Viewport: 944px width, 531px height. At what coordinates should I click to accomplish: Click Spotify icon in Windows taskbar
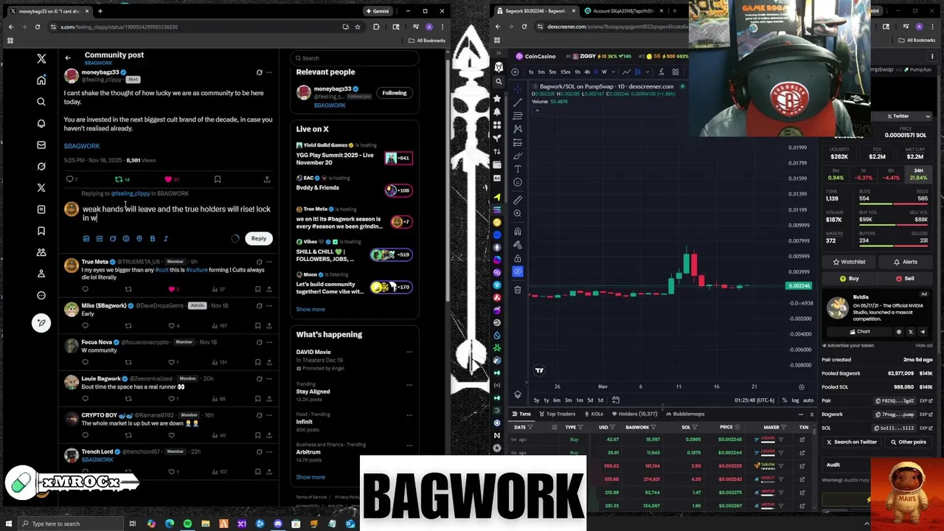pyautogui.click(x=187, y=524)
